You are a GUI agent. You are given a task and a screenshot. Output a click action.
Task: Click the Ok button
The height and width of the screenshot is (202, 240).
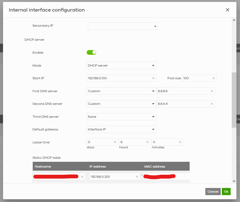[x=226, y=192]
